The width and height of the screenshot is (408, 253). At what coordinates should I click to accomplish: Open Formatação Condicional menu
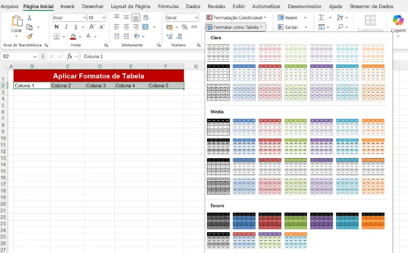pyautogui.click(x=236, y=17)
